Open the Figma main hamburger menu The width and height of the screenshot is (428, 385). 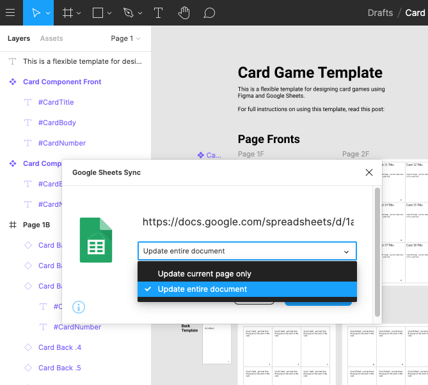pos(10,13)
